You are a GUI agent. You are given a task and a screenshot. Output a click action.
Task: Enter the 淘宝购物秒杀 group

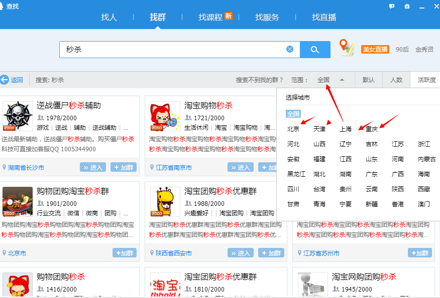(x=241, y=167)
